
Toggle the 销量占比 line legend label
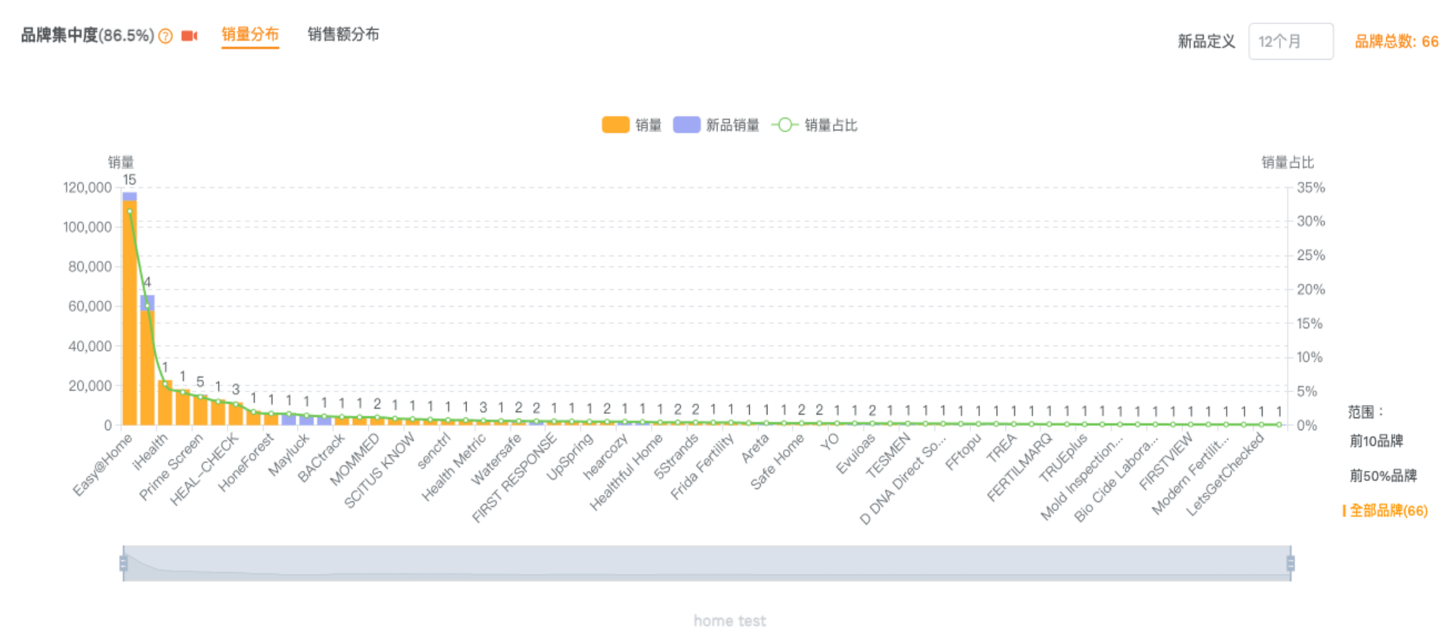click(831, 125)
